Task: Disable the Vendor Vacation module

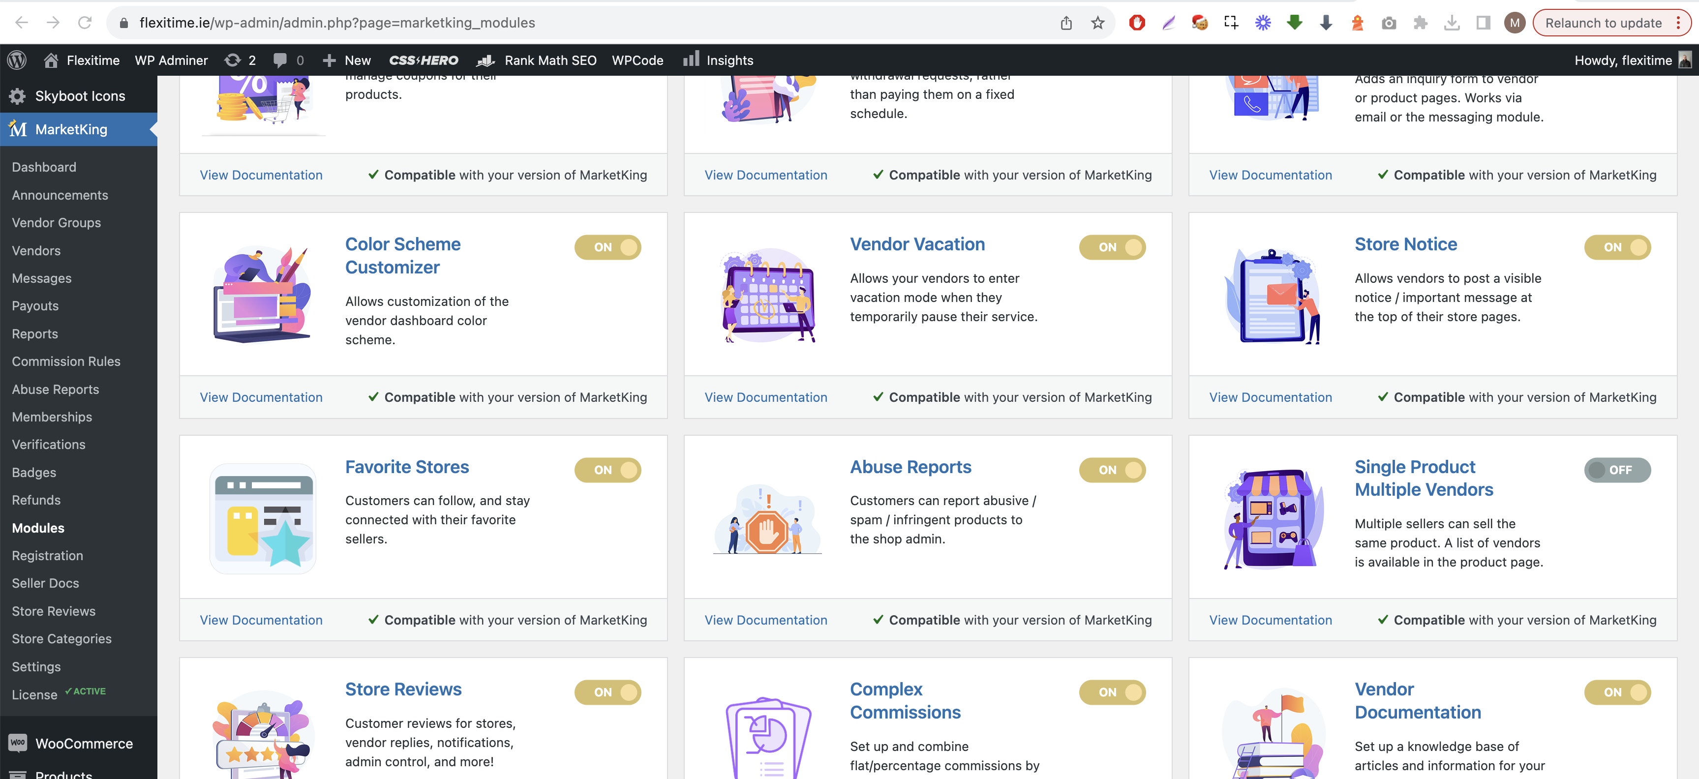Action: [1112, 247]
